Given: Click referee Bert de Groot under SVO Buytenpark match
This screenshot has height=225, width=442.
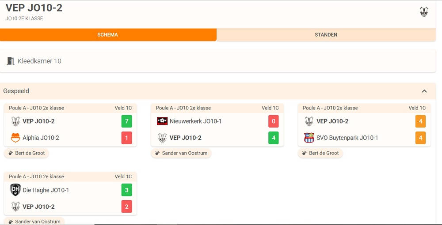Looking at the screenshot, I should click(324, 153).
